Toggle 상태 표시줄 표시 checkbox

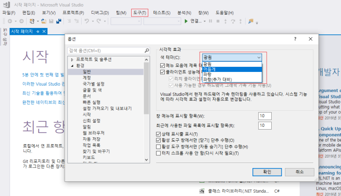(158, 134)
